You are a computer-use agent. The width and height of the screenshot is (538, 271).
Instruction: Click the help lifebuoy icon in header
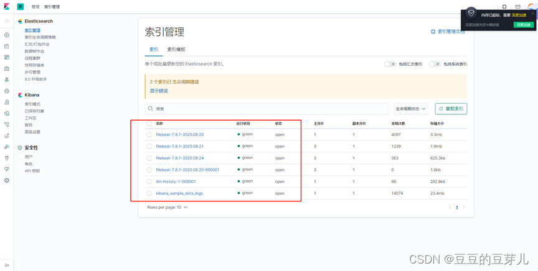[504, 6]
